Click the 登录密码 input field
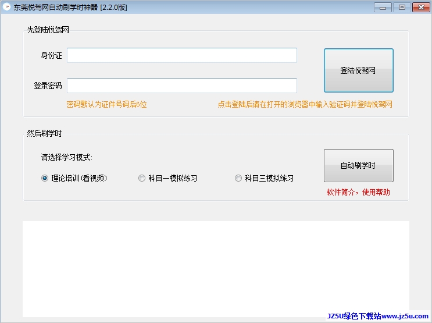Screen dimensions: 432x323 182,86
